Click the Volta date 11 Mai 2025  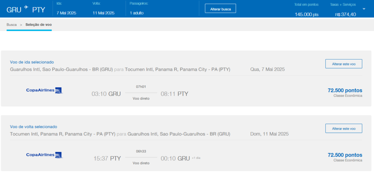click(103, 13)
